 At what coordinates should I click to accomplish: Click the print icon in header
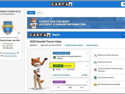coord(124,4)
